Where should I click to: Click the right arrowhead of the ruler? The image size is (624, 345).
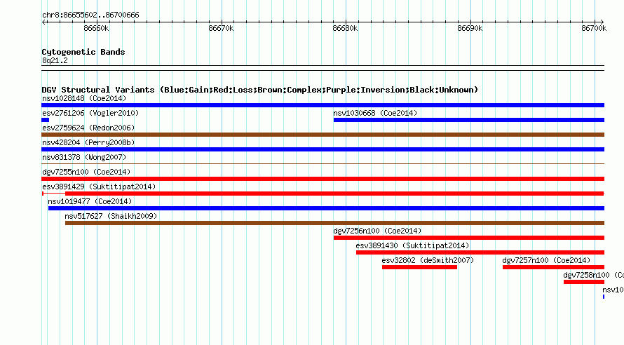tap(602, 22)
